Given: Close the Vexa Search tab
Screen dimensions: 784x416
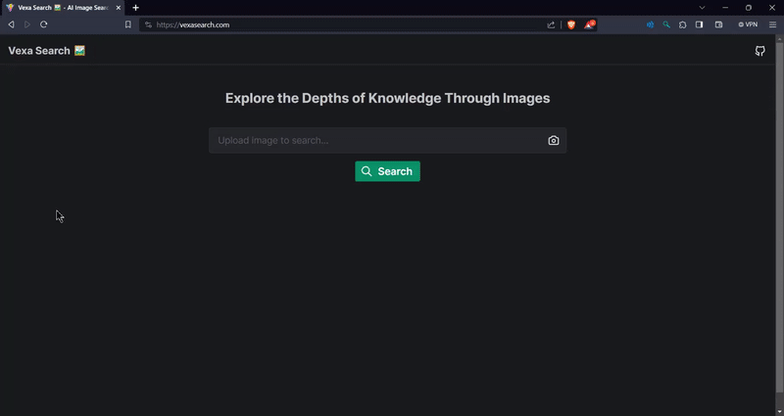Looking at the screenshot, I should (x=119, y=8).
